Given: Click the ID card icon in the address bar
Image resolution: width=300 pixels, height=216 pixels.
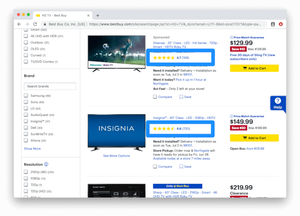Looking at the screenshot, I should coord(273,24).
